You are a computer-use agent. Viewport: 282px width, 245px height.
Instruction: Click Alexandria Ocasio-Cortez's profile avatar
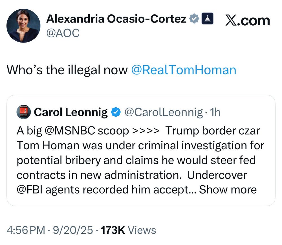[x=23, y=26]
